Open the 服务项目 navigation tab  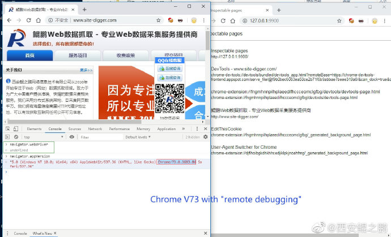pos(78,55)
